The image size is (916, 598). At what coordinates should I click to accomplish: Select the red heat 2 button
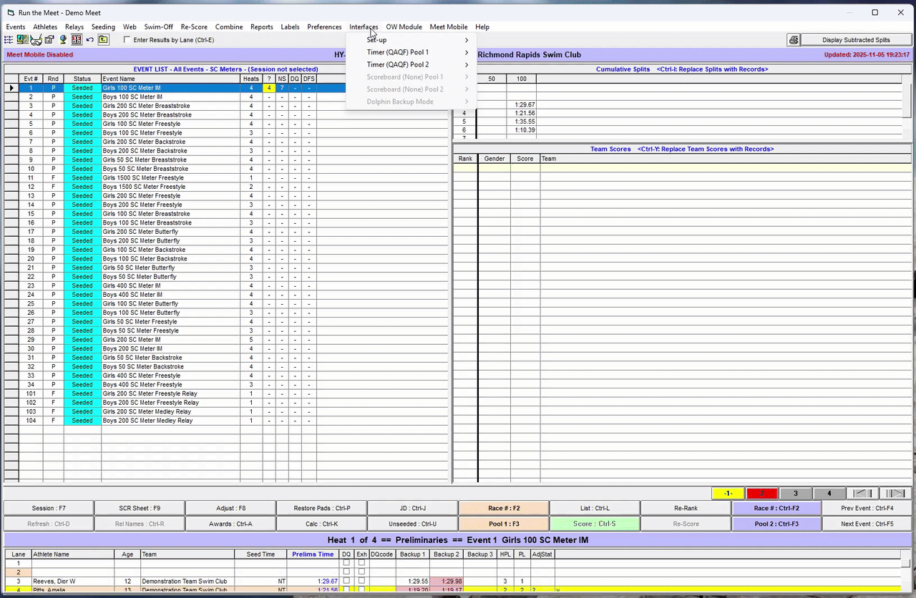tap(761, 494)
